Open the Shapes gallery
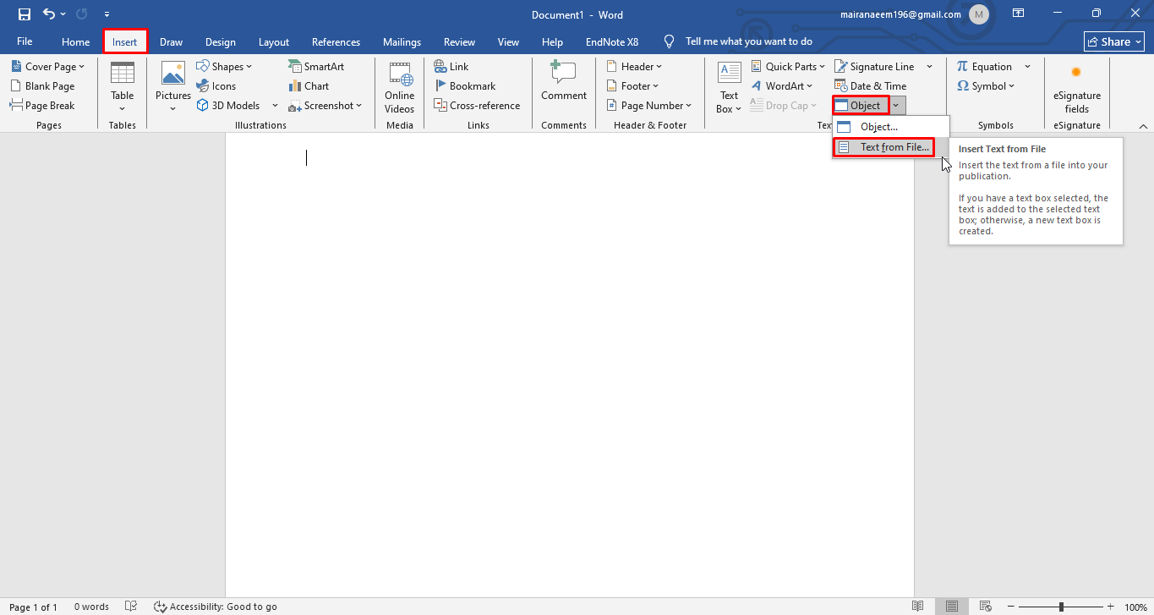The height and width of the screenshot is (615, 1154). pyautogui.click(x=224, y=67)
